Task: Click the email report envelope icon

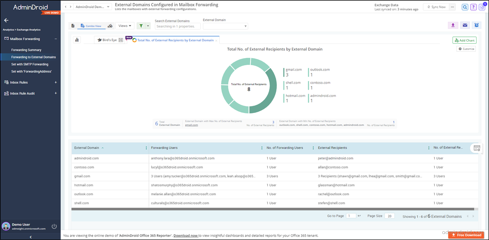Action: pos(465,25)
